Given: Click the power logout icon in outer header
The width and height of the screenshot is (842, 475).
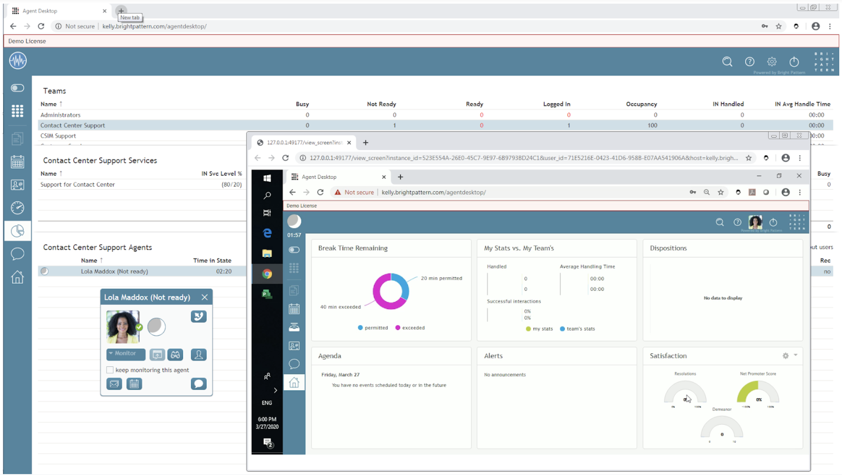Looking at the screenshot, I should tap(794, 62).
